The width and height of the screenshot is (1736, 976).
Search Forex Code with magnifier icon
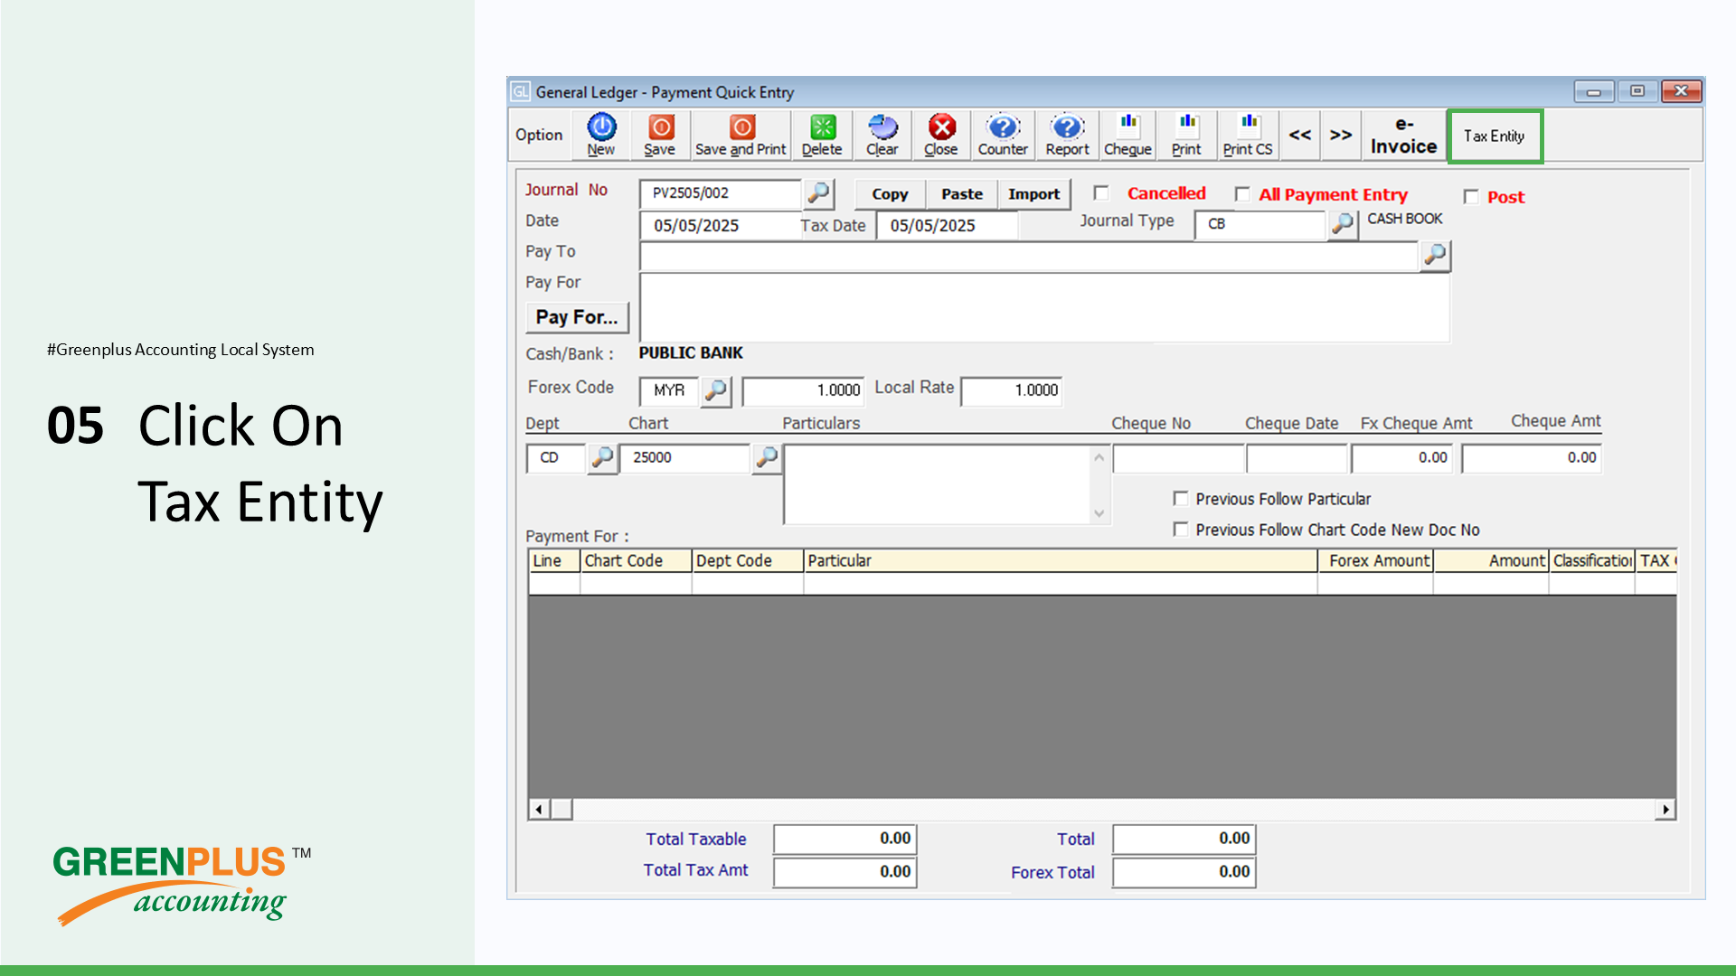[716, 390]
